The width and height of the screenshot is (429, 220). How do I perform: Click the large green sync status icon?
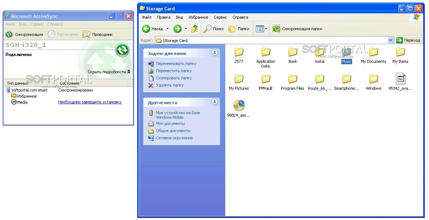(x=122, y=50)
